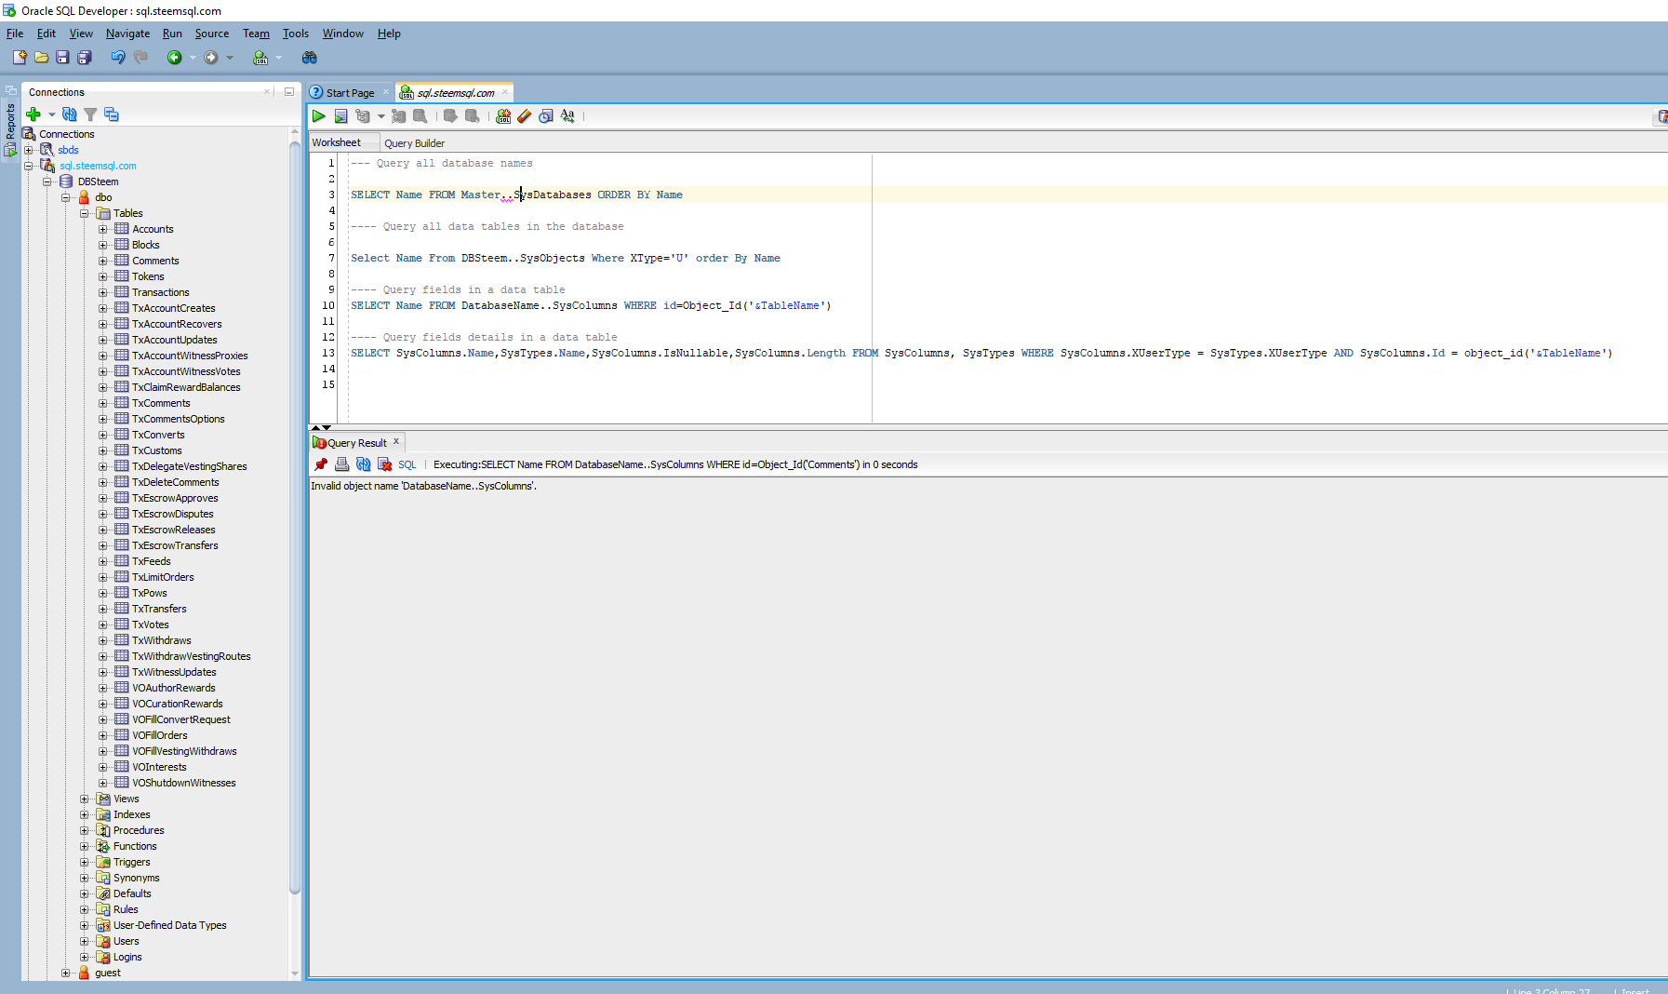
Task: Switch to the Start Page tab
Action: 350,93
